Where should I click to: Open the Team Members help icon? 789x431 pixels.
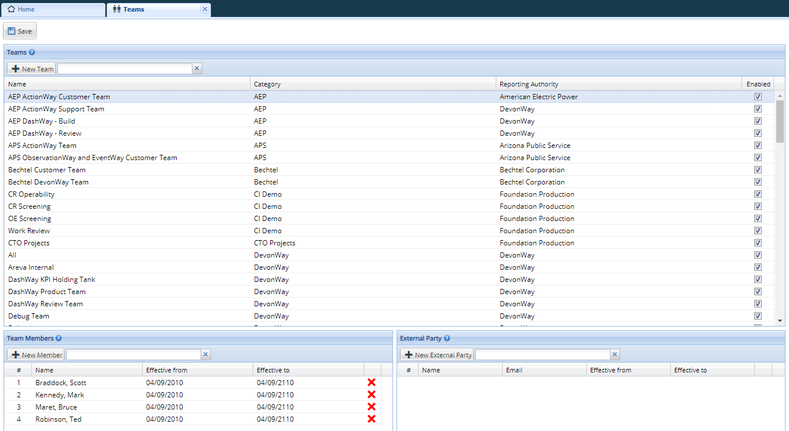59,338
